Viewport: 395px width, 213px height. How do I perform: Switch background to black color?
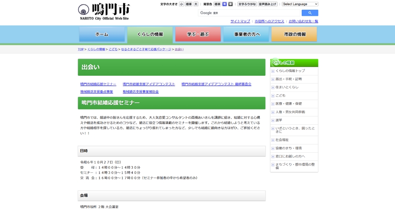click(230, 4)
